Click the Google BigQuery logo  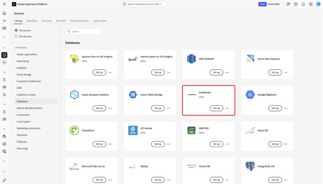[x=250, y=94]
